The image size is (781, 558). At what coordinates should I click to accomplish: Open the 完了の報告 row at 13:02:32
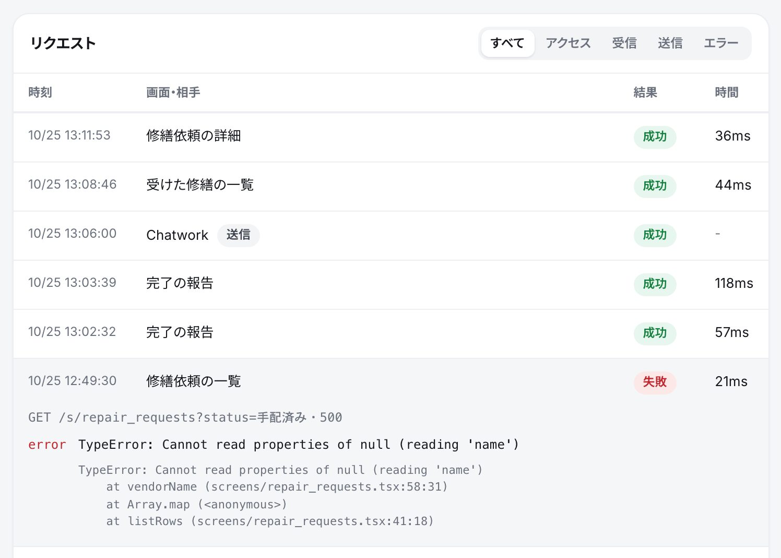391,334
